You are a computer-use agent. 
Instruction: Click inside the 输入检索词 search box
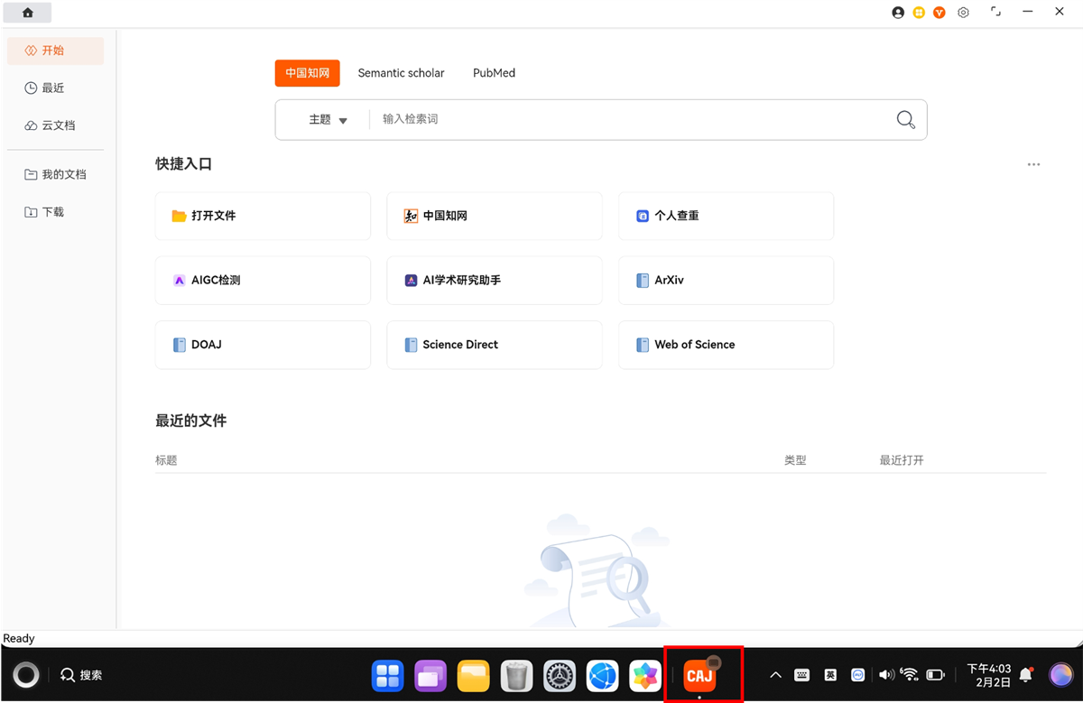[541, 119]
